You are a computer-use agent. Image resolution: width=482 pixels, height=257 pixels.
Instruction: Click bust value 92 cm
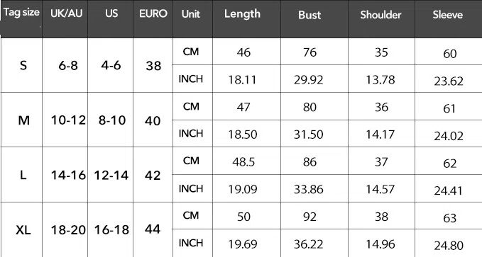click(310, 217)
